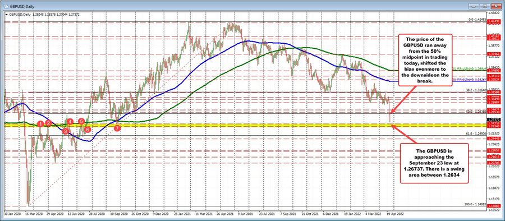This screenshot has height=221, width=505.
Task: Click the price scale value 1.18570
Action: pyautogui.click(x=493, y=177)
